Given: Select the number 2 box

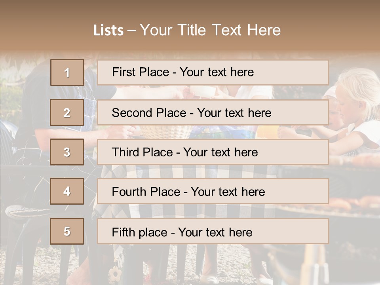Looking at the screenshot, I should (67, 112).
